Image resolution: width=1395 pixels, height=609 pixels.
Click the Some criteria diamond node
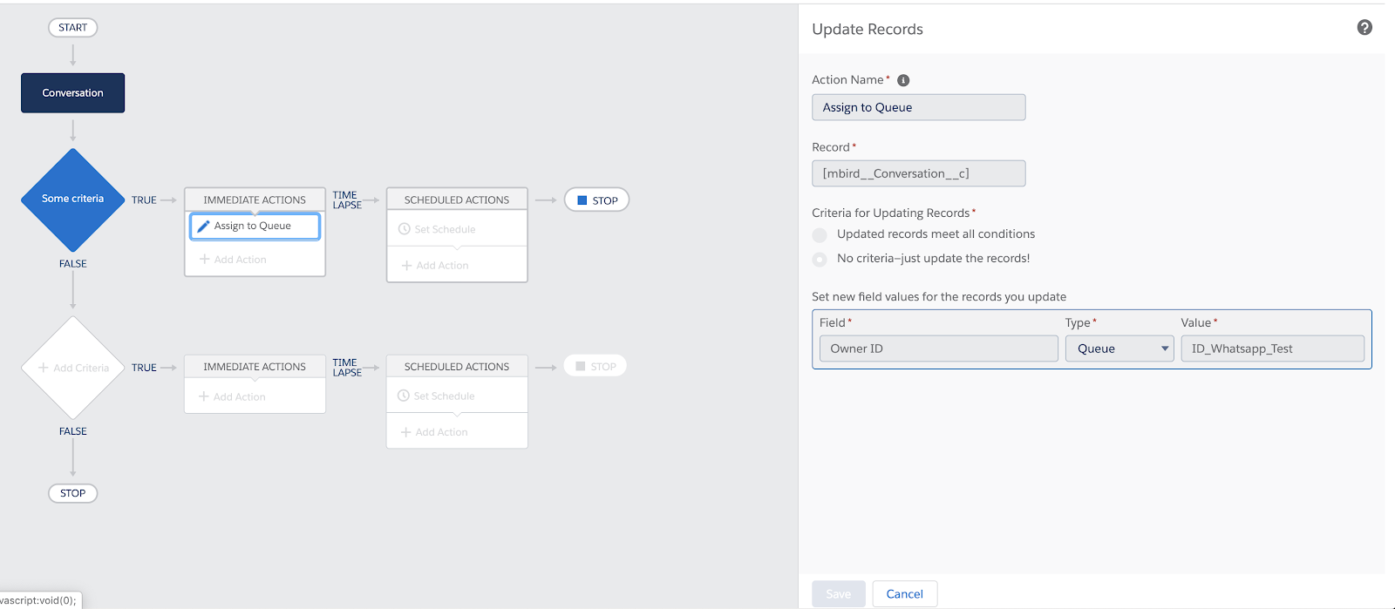pyautogui.click(x=73, y=200)
